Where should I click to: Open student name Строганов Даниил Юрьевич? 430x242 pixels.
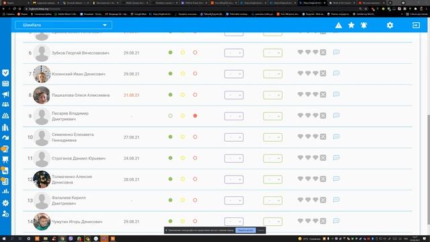79,159
